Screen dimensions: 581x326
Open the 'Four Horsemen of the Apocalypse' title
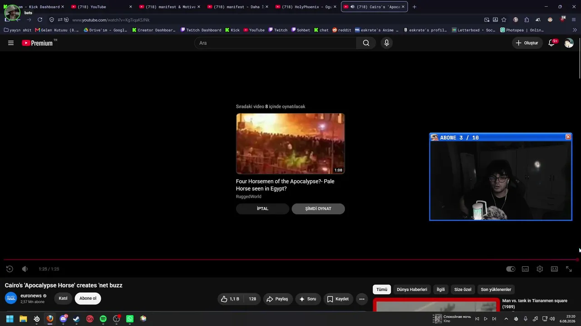285,185
